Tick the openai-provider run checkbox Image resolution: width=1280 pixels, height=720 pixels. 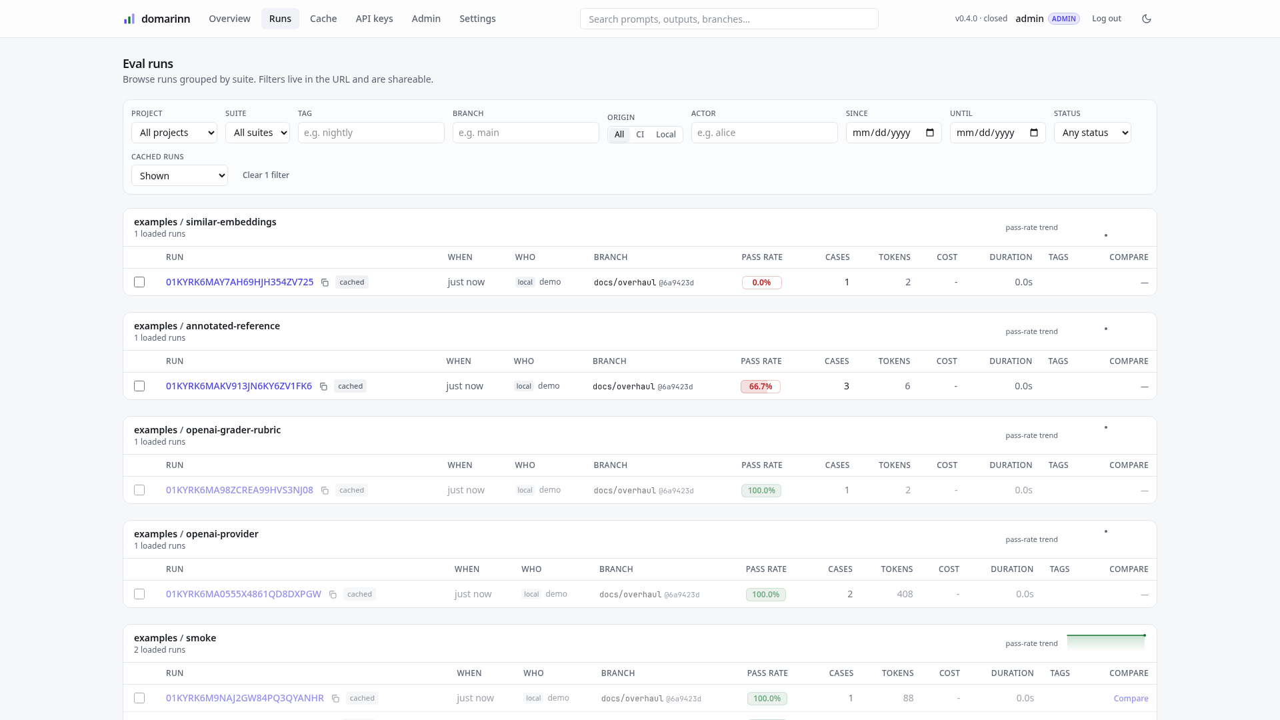click(139, 594)
